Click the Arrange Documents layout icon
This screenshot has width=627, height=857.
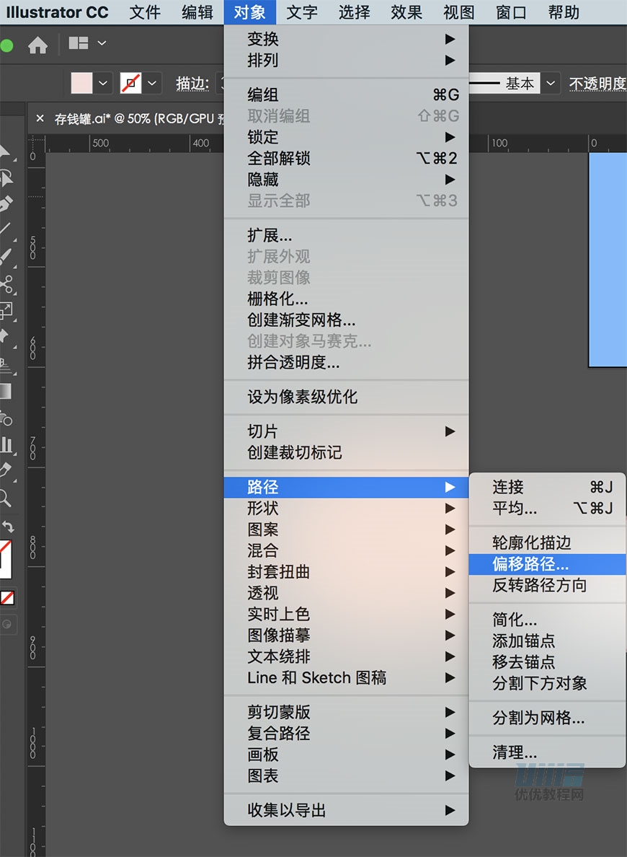[78, 43]
